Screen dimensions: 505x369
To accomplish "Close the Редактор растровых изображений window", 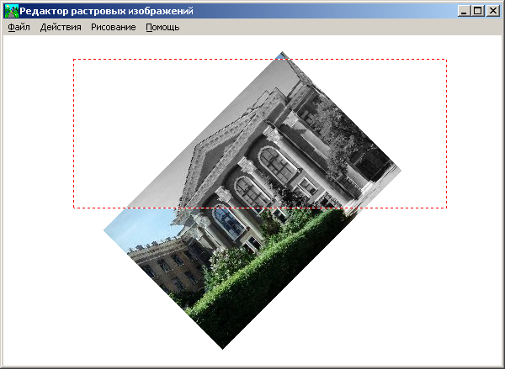I will pos(492,11).
